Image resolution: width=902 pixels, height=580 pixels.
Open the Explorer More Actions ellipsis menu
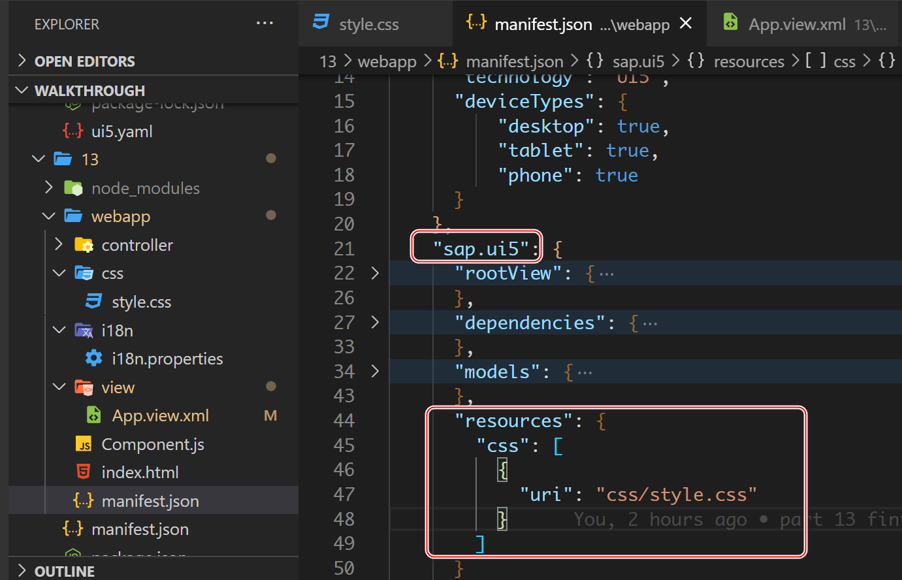point(265,23)
